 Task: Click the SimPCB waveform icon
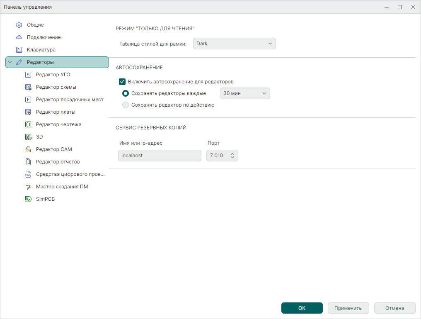click(x=28, y=199)
